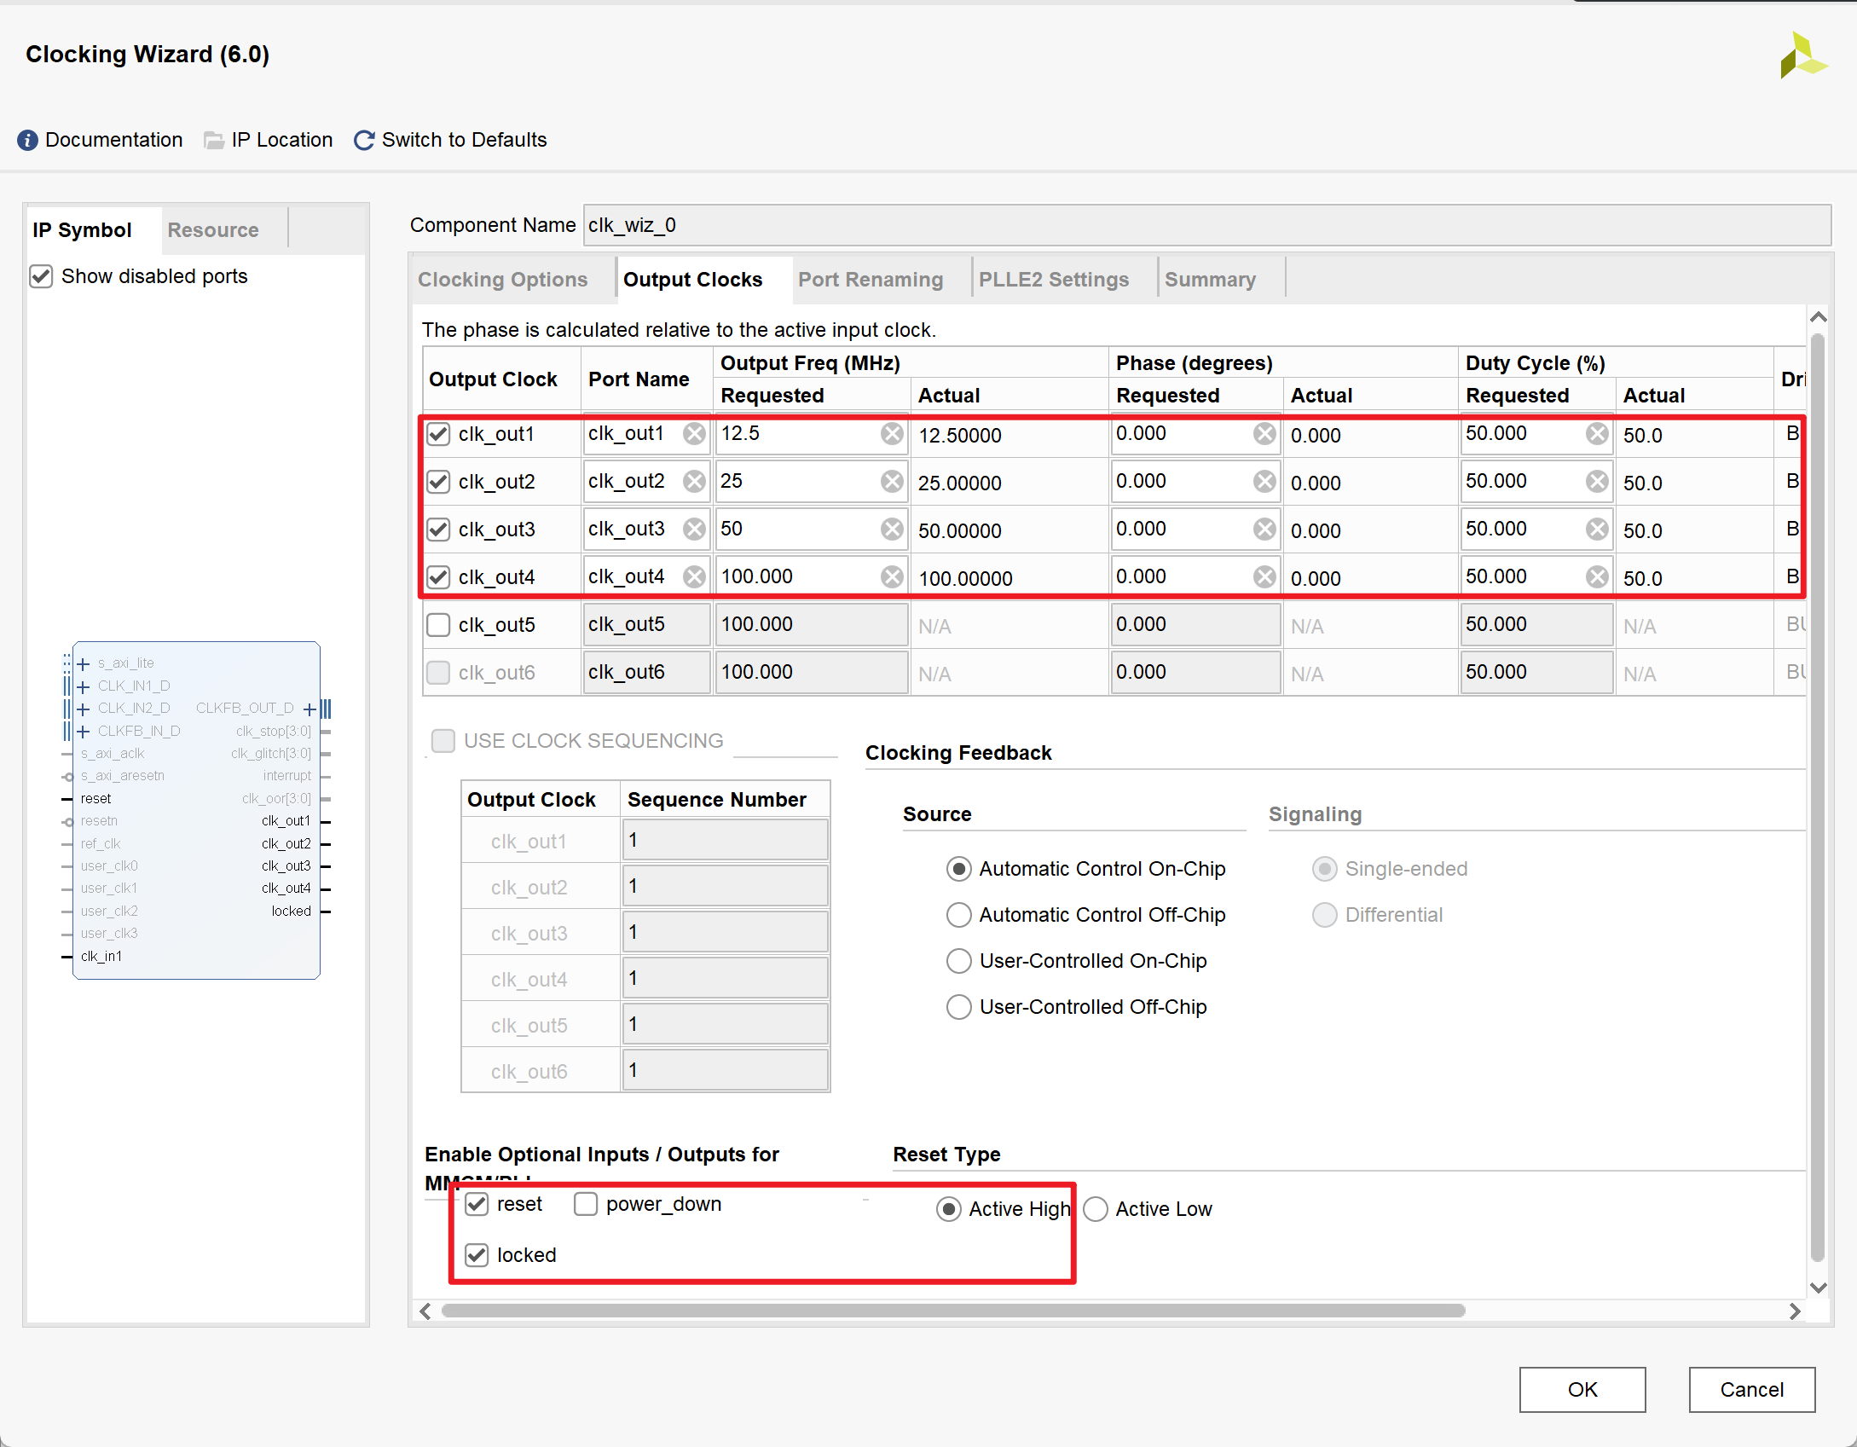Image resolution: width=1857 pixels, height=1447 pixels.
Task: Uncheck the clk_out1 output clock
Action: click(x=438, y=434)
